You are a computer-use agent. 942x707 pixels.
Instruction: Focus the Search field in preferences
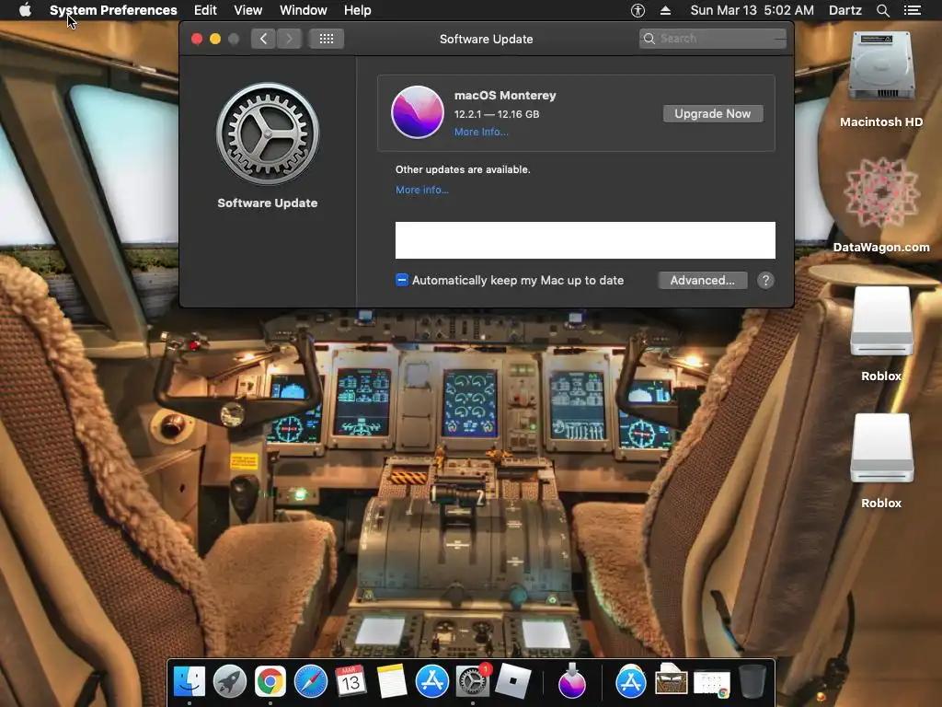(x=713, y=39)
